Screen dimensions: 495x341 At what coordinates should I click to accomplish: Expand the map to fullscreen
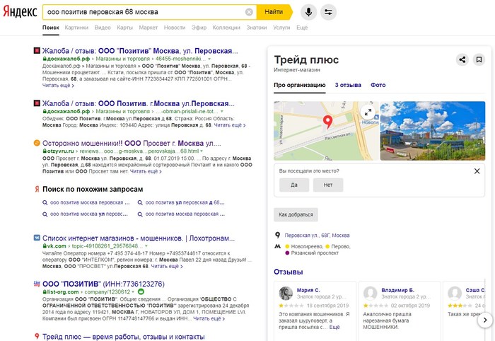[x=368, y=112]
